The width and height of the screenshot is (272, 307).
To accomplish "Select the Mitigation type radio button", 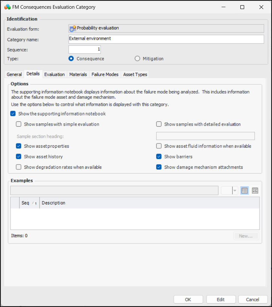I will click(x=137, y=59).
